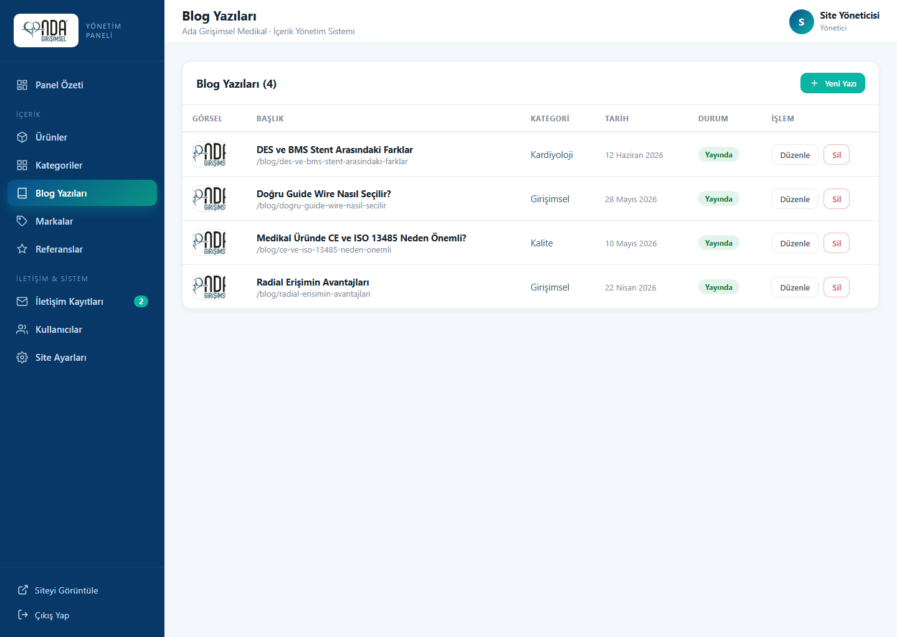Screen dimensions: 897x637
Task: Click the Kardiyoloji category cell
Action: tap(552, 155)
